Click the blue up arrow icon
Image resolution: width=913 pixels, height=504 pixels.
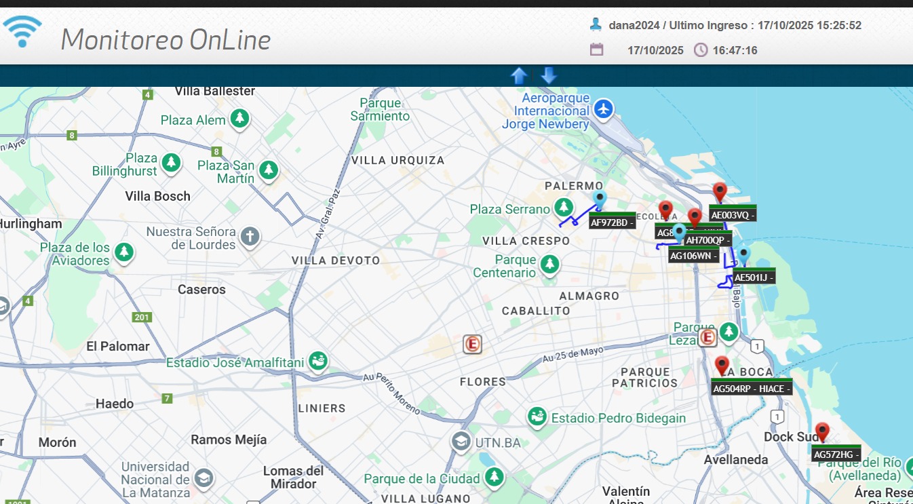pos(519,75)
